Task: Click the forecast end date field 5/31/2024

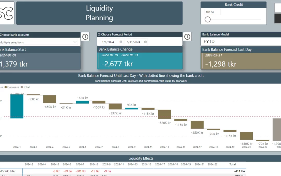Action: click(x=133, y=42)
